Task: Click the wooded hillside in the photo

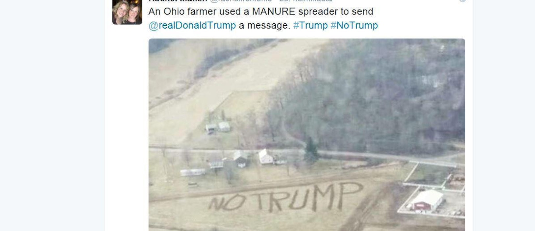Action: point(368,95)
